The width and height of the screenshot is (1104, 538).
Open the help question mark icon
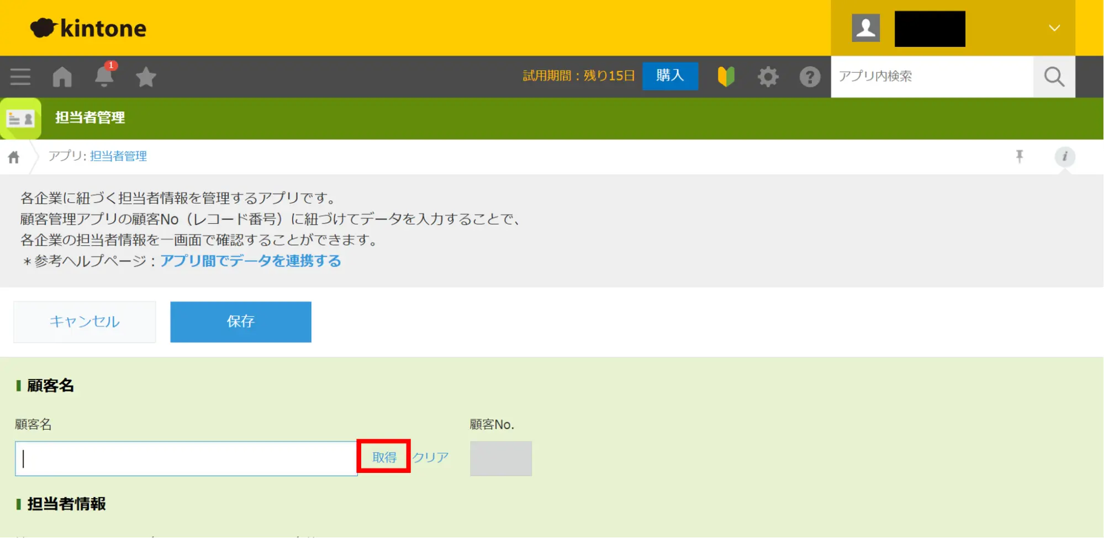[x=810, y=77]
